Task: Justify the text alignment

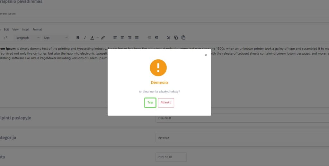Action: coord(137,38)
